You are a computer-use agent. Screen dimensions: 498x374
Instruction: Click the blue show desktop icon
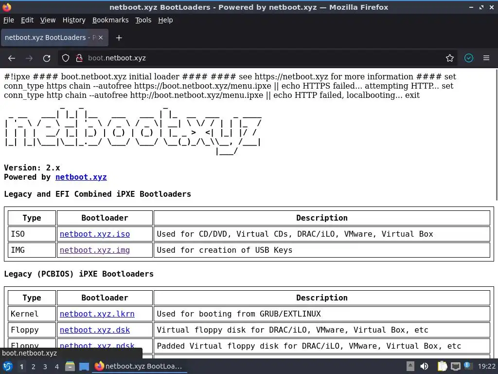84,366
